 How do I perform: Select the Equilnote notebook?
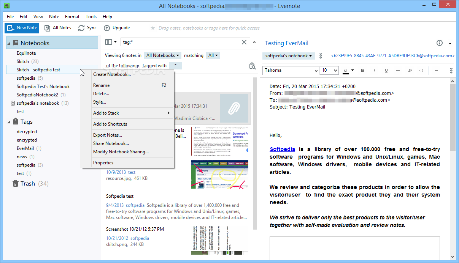(x=26, y=53)
